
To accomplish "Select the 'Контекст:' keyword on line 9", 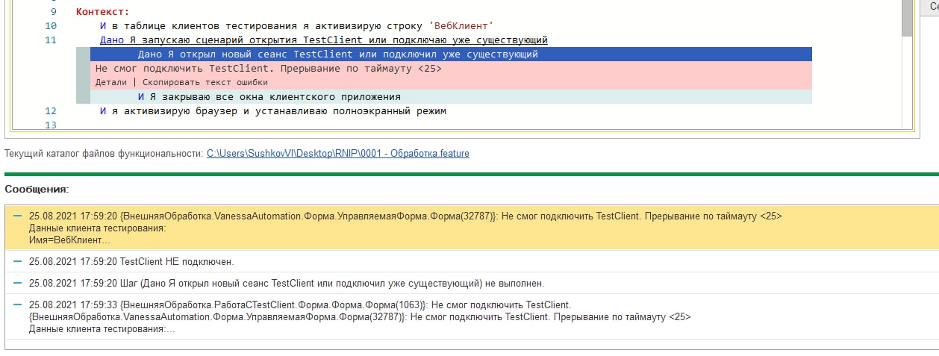I will coord(102,12).
